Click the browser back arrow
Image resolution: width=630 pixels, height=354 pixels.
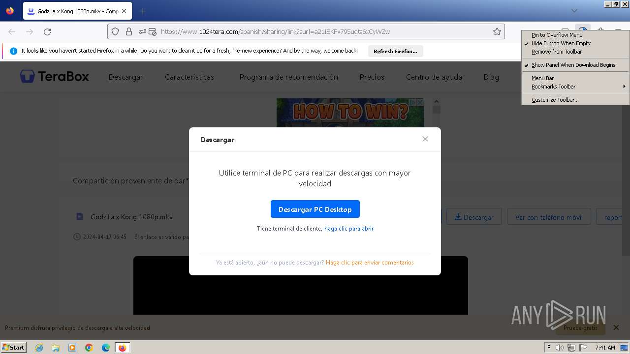pyautogui.click(x=12, y=31)
